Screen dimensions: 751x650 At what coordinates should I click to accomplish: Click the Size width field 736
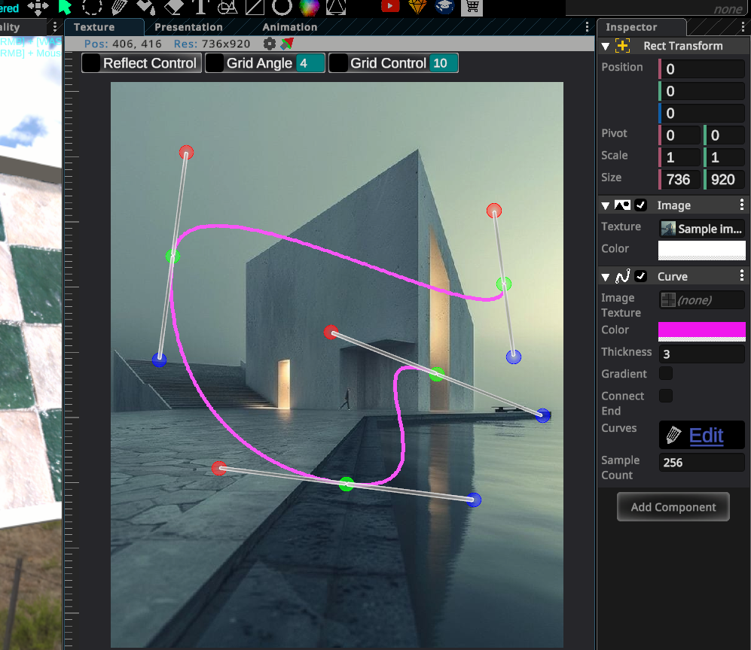click(679, 179)
